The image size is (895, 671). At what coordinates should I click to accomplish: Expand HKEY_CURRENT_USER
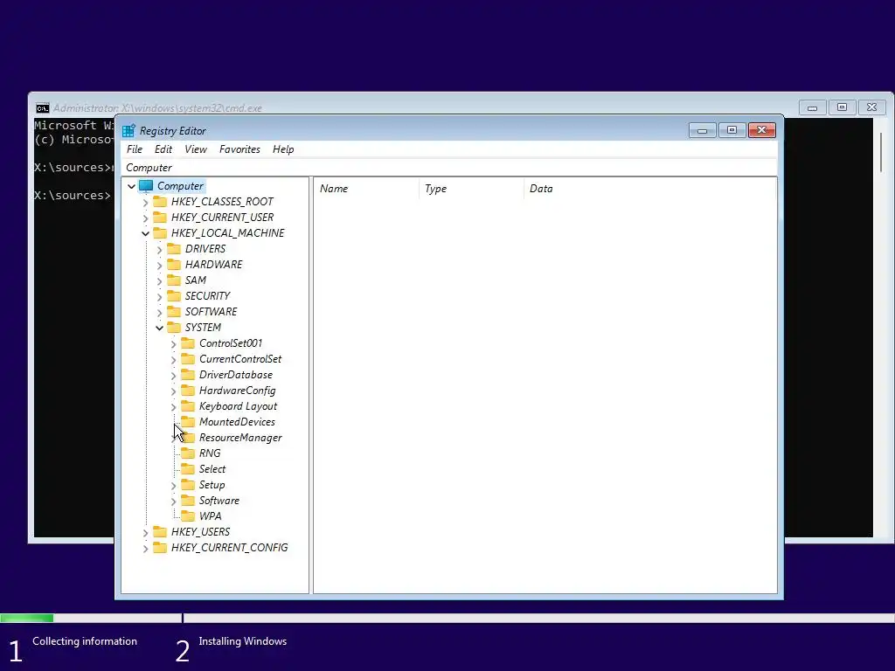[146, 218]
